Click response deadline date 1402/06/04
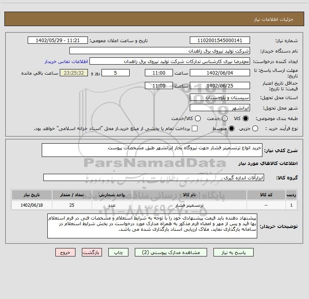The image size is (309, 299). [x=220, y=73]
